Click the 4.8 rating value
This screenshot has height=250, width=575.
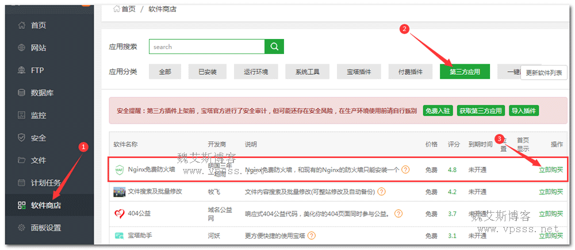452,170
